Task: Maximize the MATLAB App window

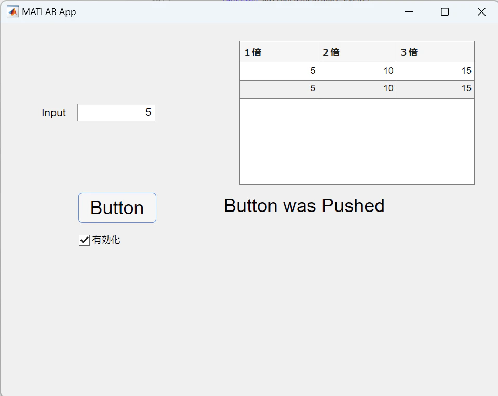Action: click(x=445, y=12)
